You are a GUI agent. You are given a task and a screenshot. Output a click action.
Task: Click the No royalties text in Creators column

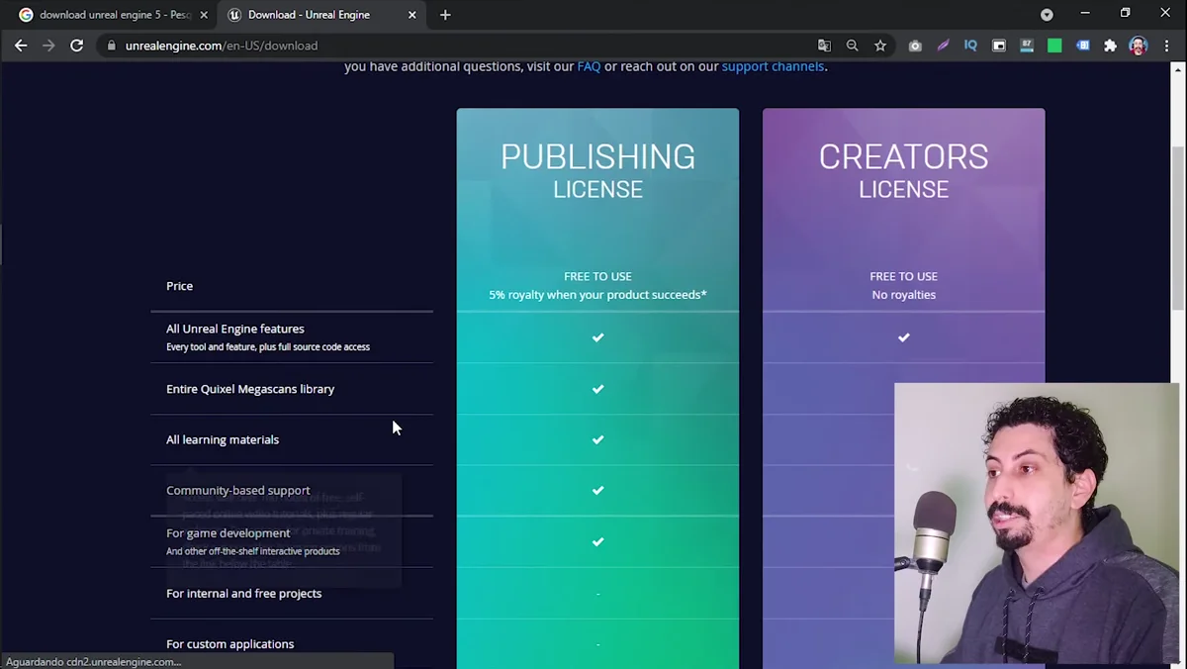[903, 295]
